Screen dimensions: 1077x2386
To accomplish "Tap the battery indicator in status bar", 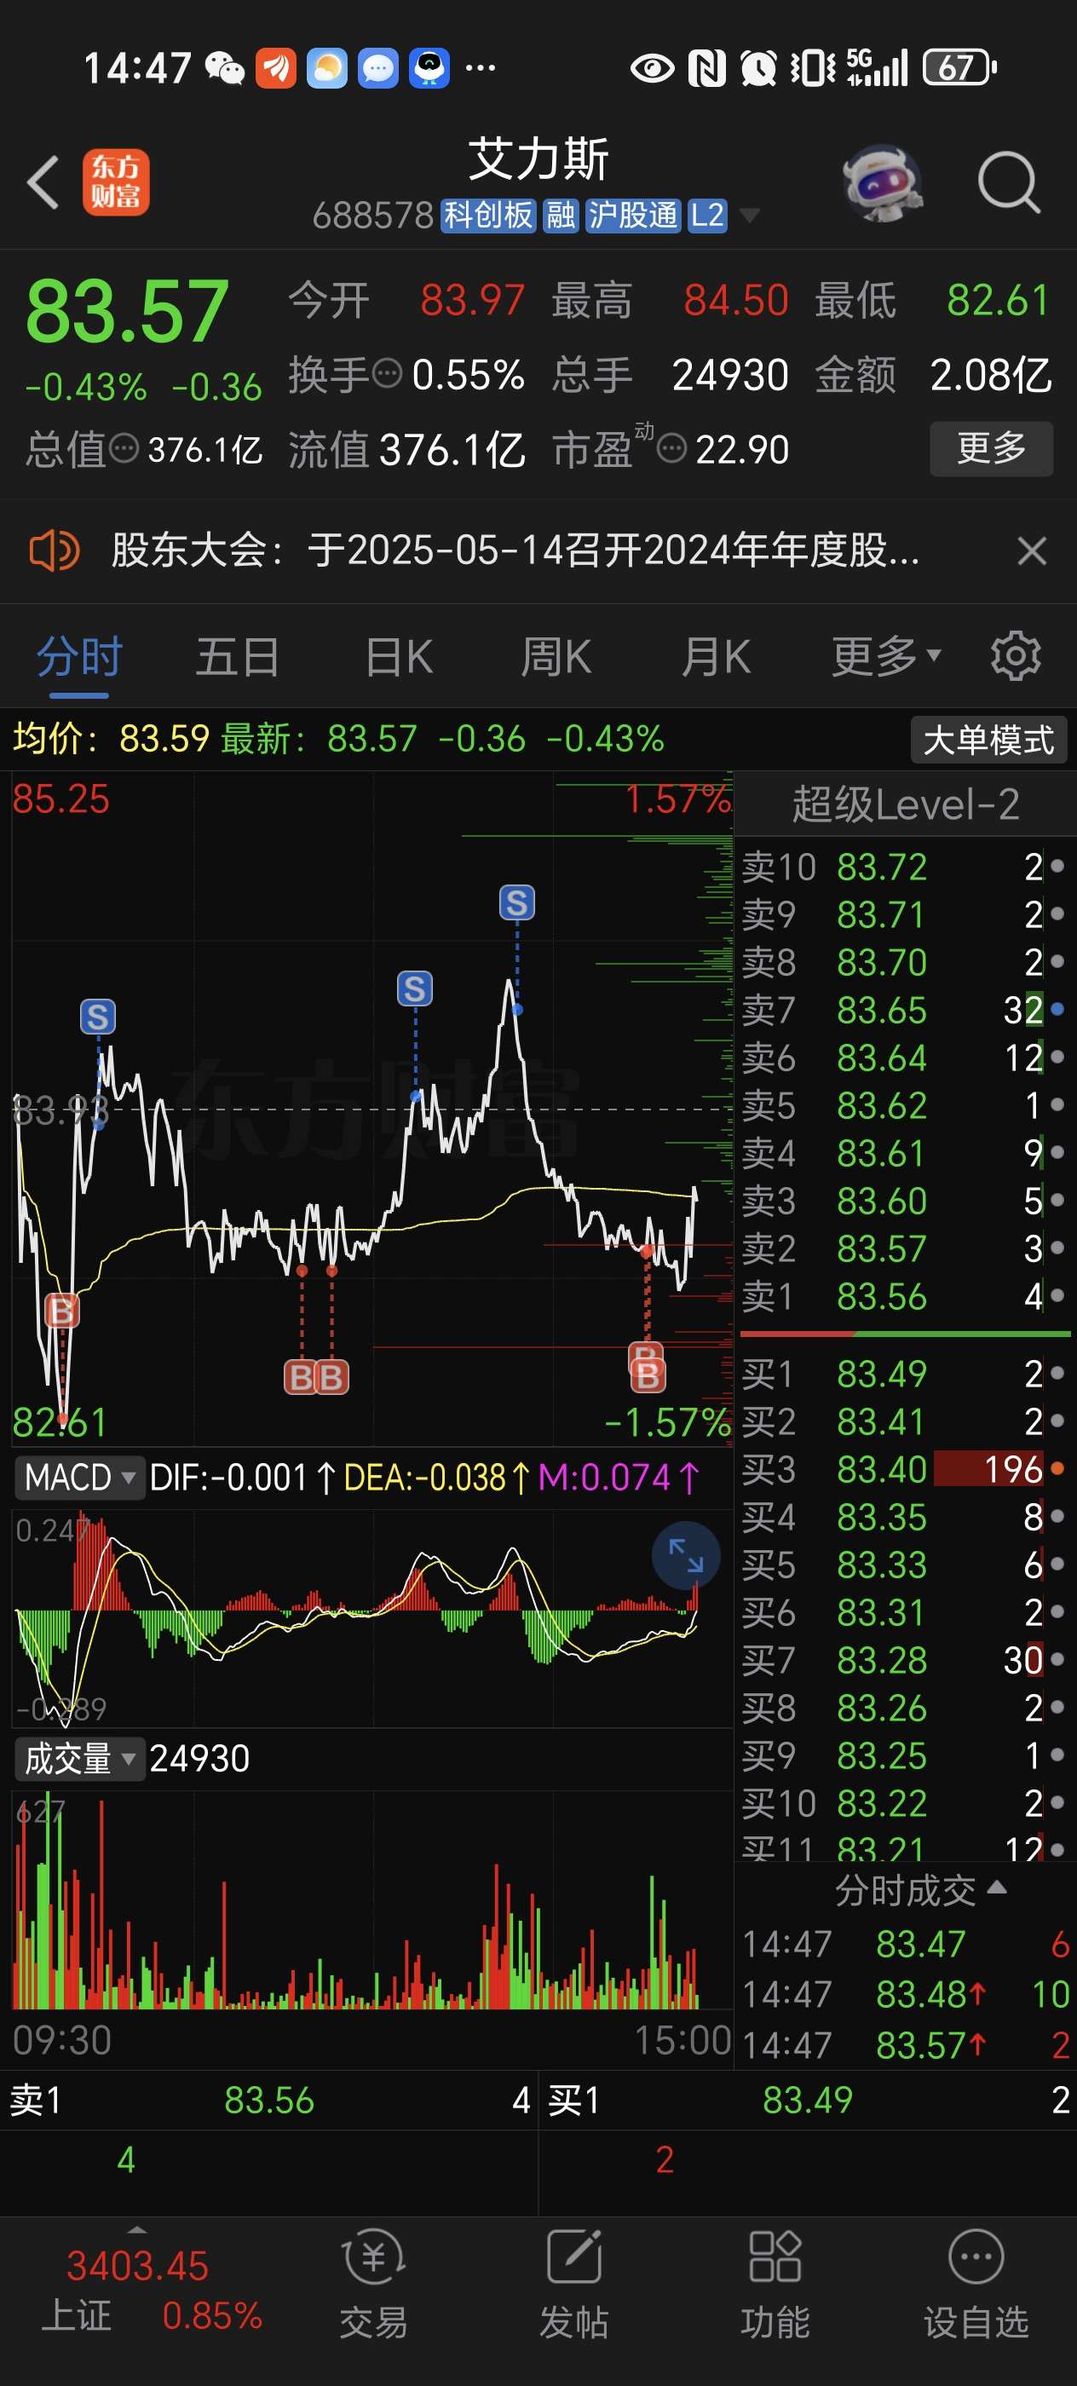I will point(959,67).
